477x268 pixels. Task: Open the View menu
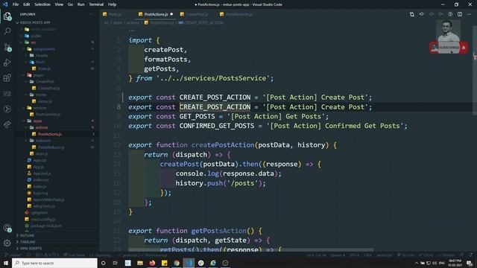[x=59, y=4]
